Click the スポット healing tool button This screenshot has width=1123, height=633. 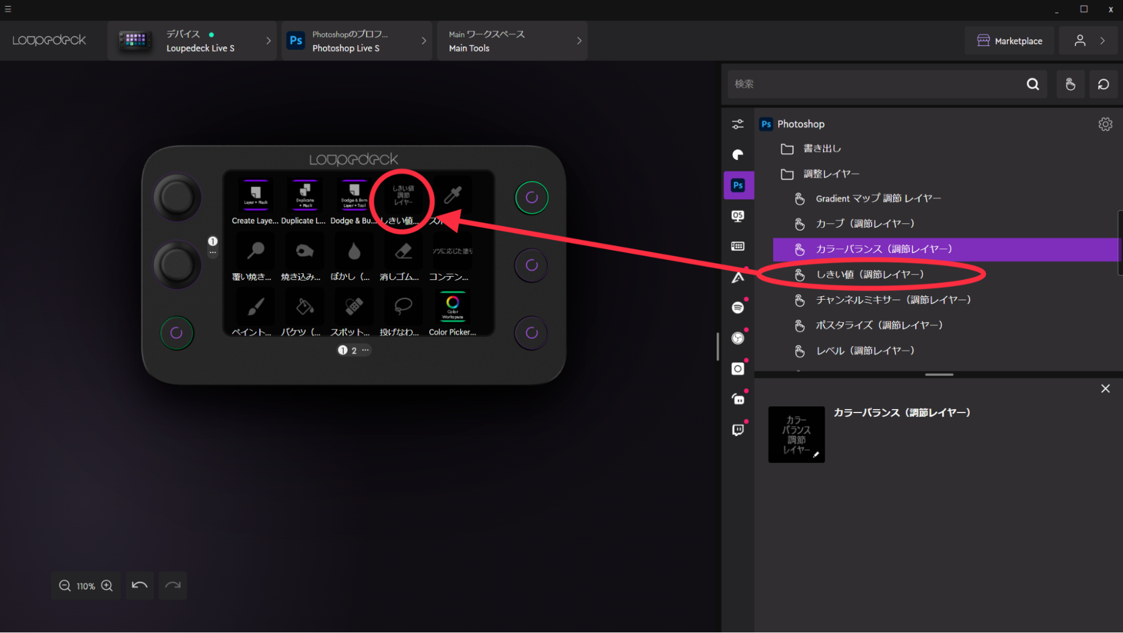coord(354,306)
